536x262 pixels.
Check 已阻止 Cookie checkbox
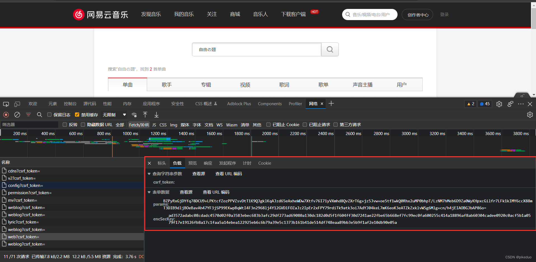[x=268, y=125]
